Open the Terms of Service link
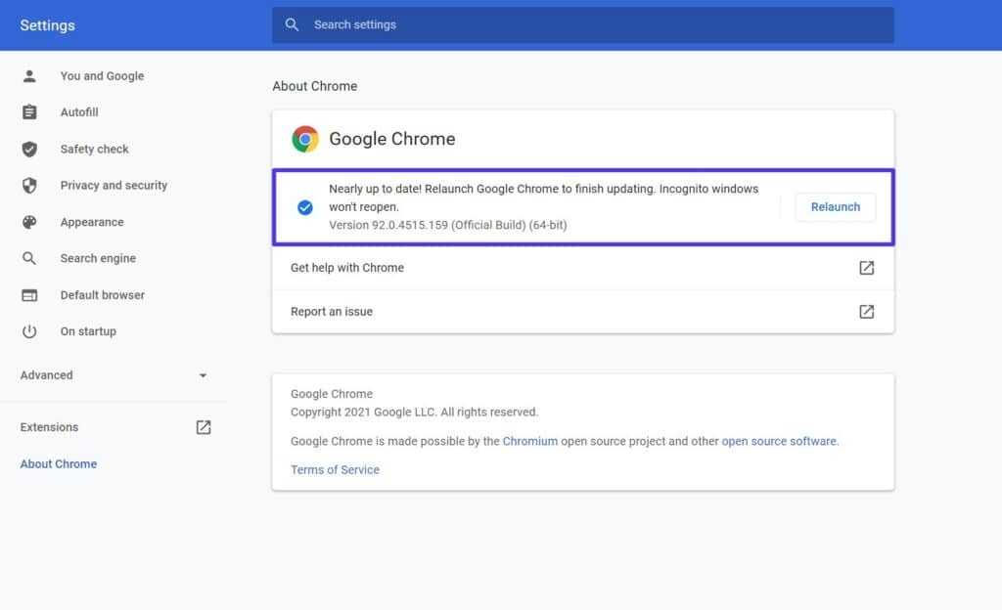1002x610 pixels. coord(335,470)
